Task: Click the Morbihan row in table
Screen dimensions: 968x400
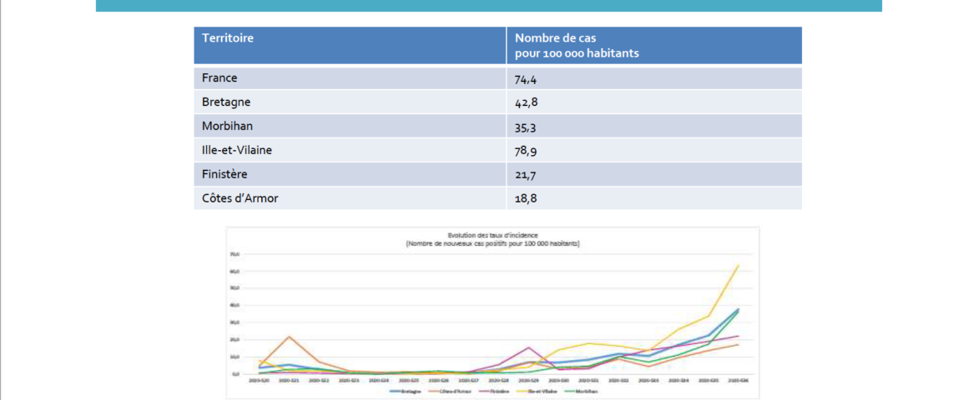Action: tap(497, 126)
